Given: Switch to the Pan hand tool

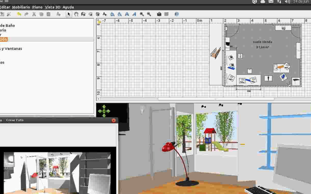Looking at the screenshot, I should coord(76,14).
